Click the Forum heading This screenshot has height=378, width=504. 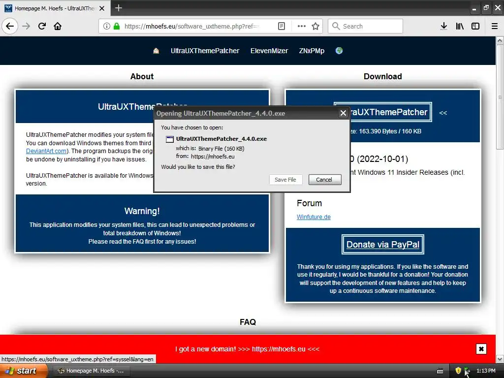309,203
